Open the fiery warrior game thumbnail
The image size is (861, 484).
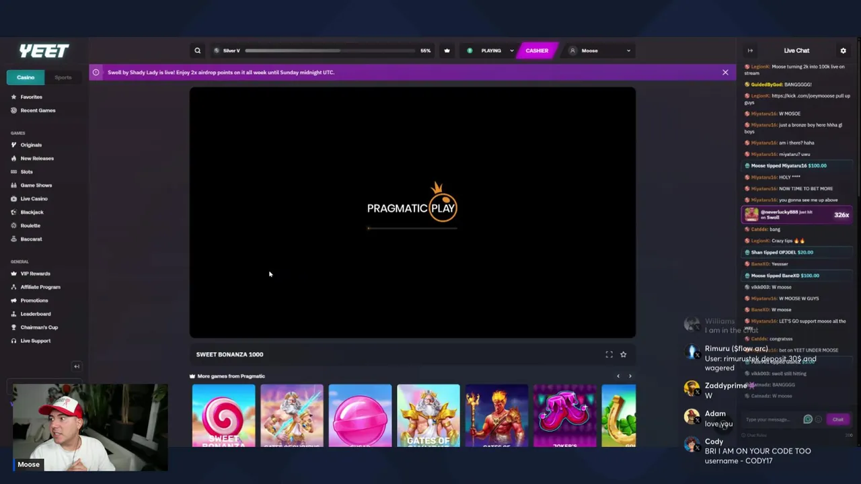pyautogui.click(x=496, y=415)
